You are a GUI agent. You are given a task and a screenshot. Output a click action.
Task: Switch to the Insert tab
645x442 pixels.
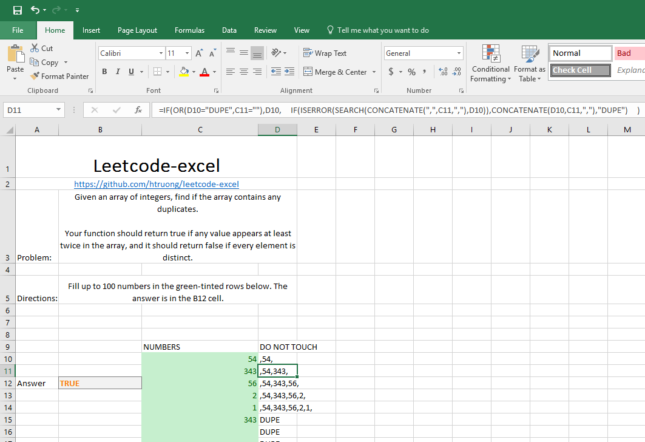click(91, 30)
